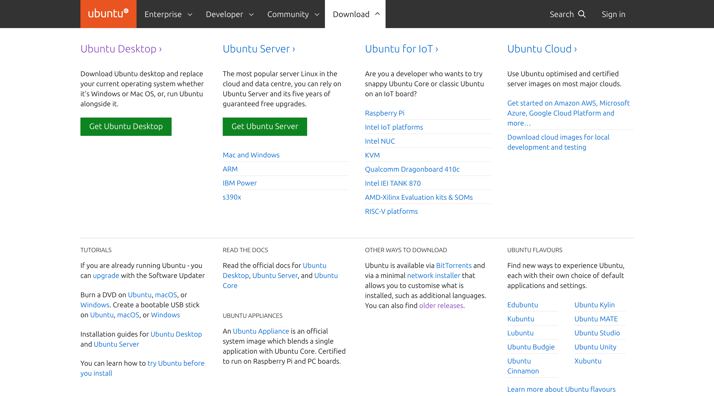Open the Ubuntu Cloud heading link
714x396 pixels.
pyautogui.click(x=542, y=49)
